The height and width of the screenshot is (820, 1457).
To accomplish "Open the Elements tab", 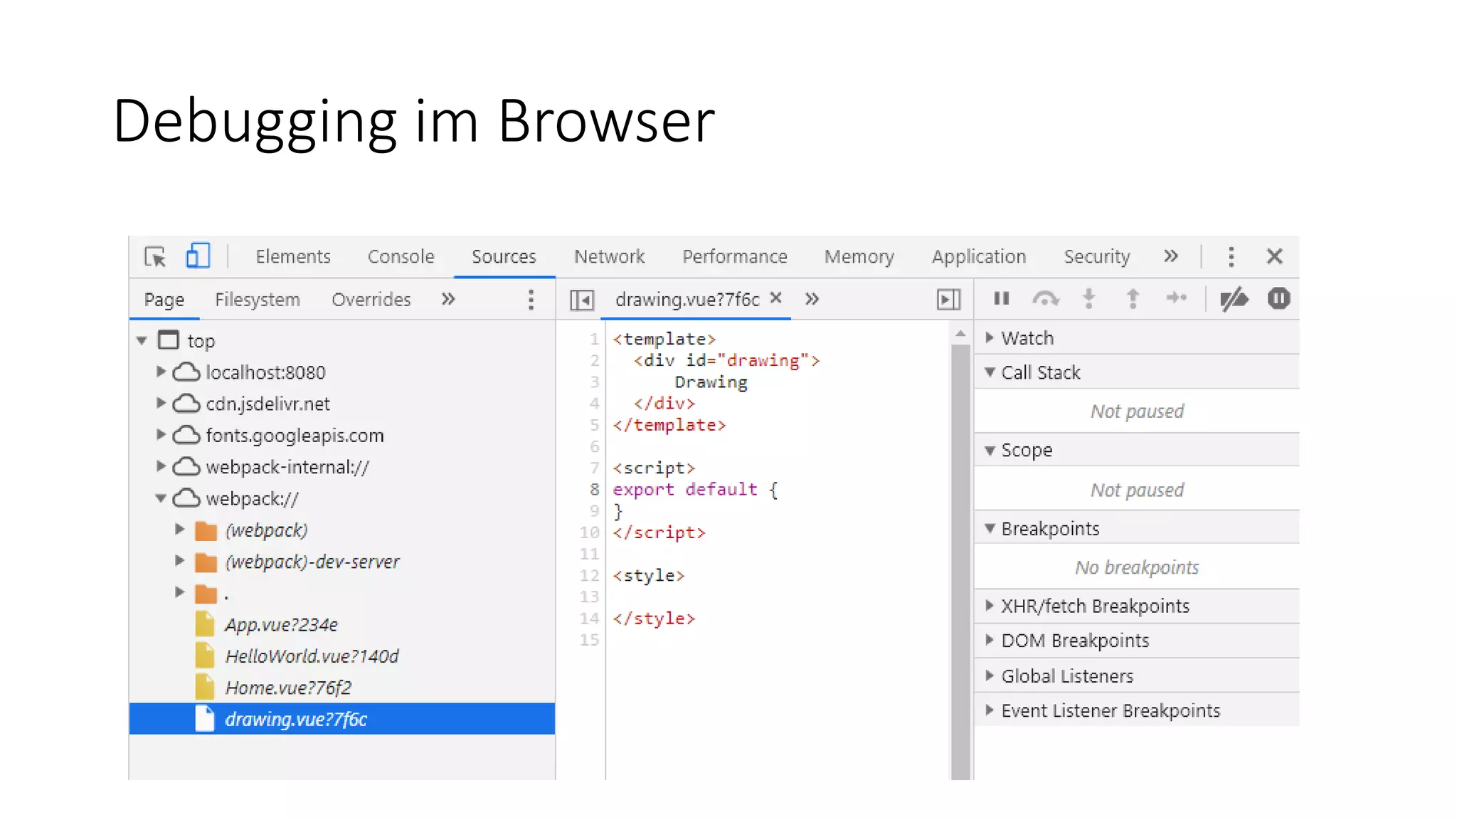I will pos(293,256).
